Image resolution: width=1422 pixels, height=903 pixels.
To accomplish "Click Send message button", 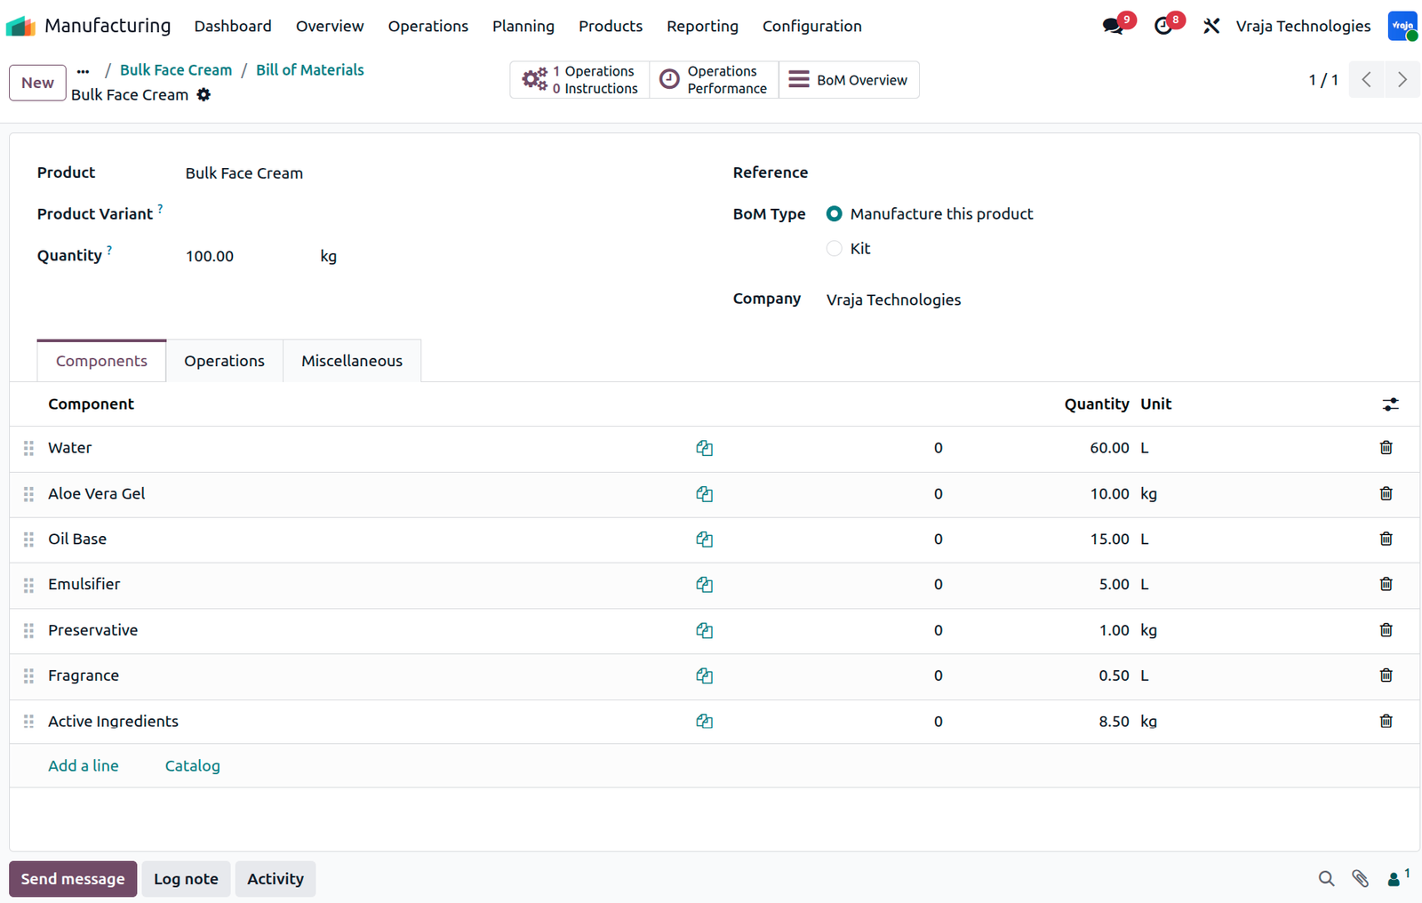I will (73, 879).
